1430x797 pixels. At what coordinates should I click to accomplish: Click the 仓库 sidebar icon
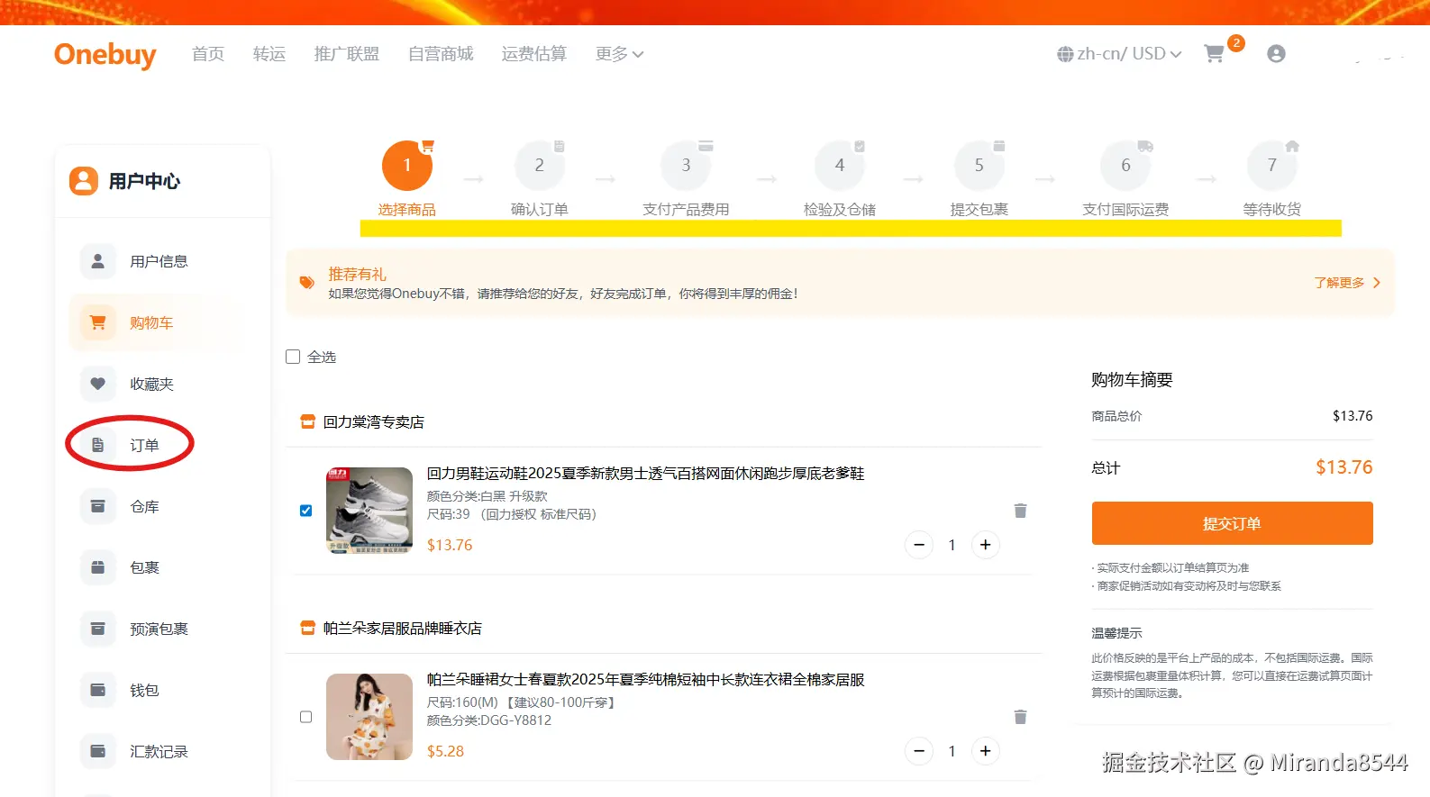pyautogui.click(x=98, y=506)
